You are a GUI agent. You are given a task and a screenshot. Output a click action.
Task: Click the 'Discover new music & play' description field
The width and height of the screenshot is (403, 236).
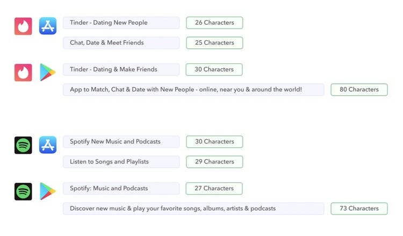[x=193, y=209]
